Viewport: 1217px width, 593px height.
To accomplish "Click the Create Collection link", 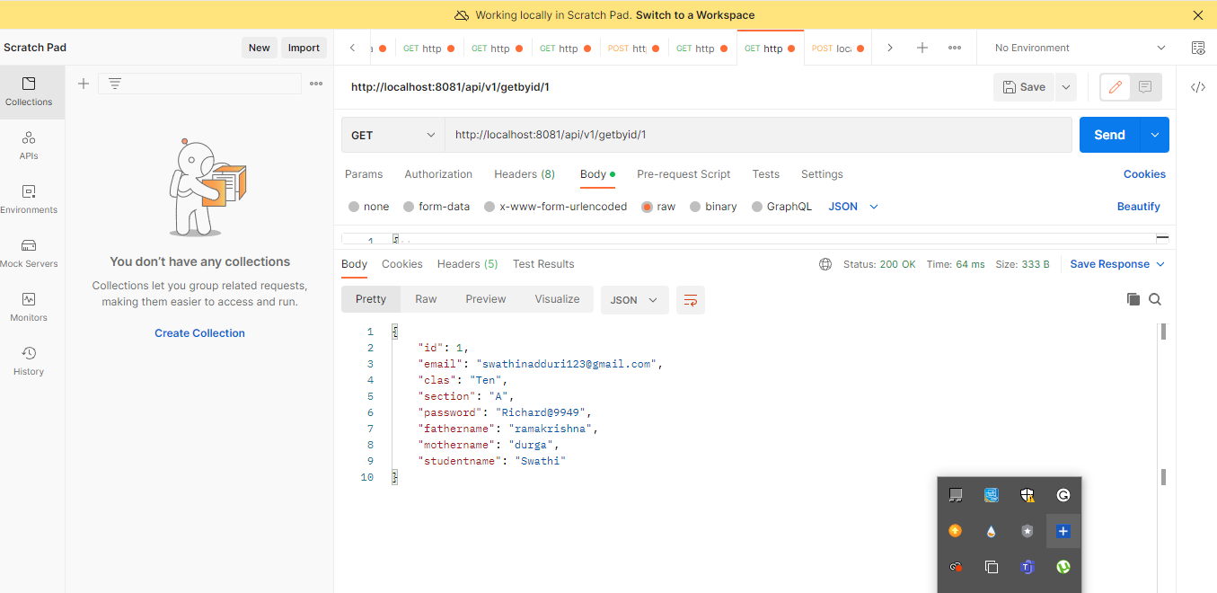I will pos(199,332).
